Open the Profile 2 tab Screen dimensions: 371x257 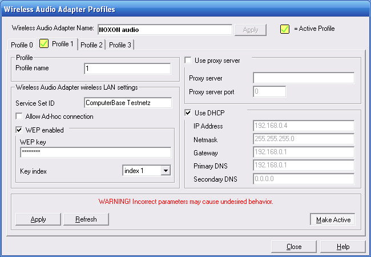[91, 45]
